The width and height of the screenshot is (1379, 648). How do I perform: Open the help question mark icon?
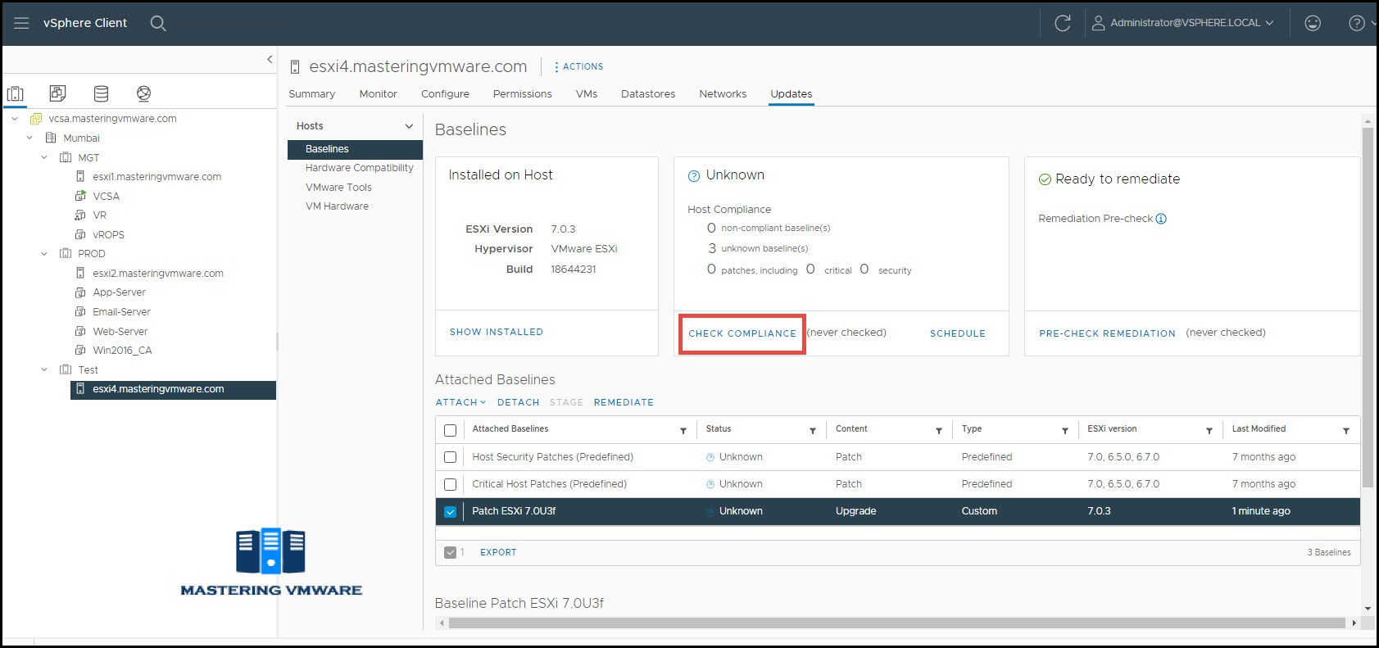pos(1357,23)
